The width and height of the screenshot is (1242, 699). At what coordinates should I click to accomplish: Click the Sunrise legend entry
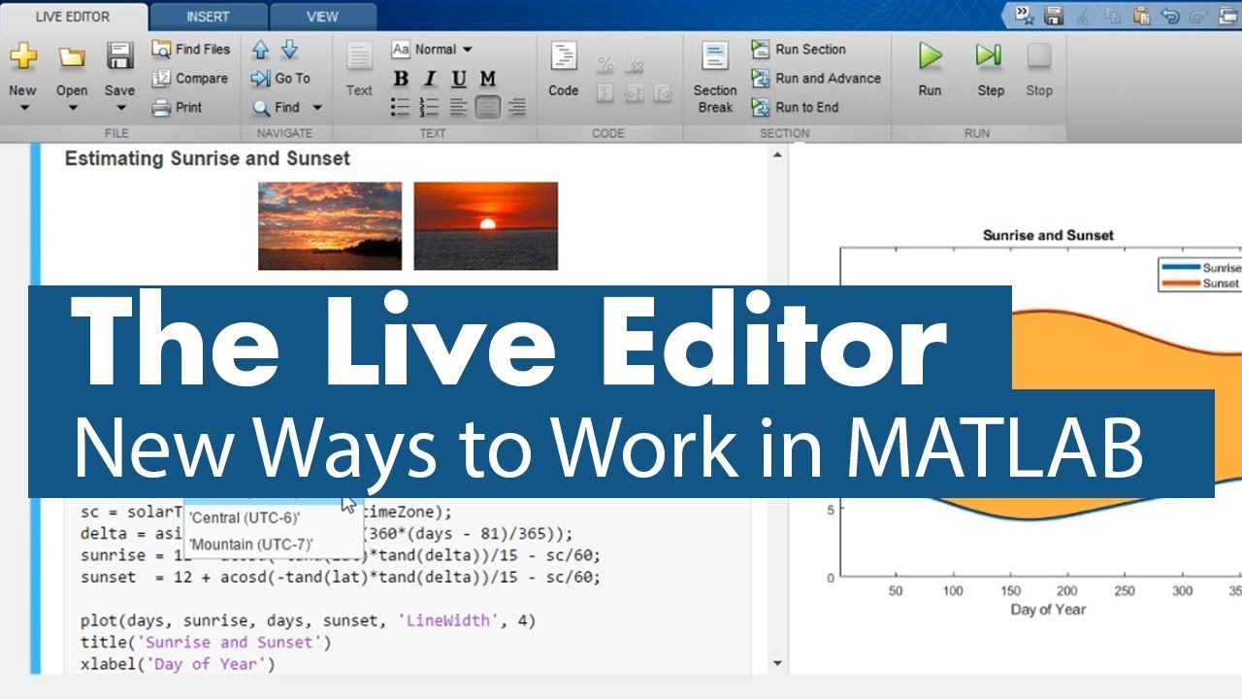click(x=1200, y=268)
